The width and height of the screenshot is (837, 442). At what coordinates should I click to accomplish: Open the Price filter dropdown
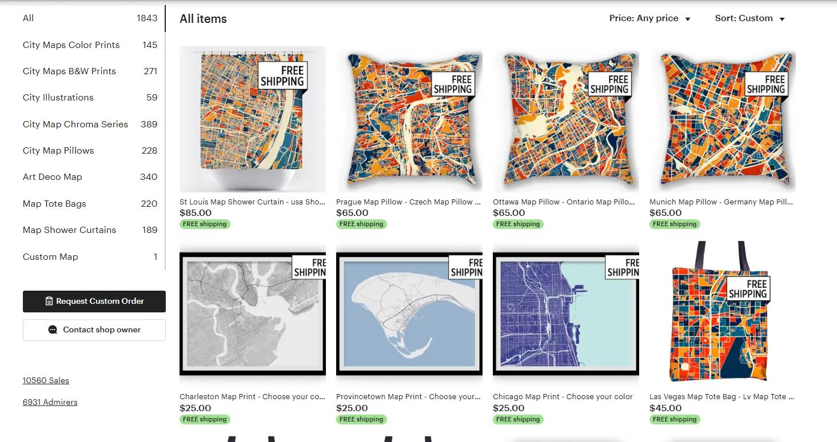649,18
